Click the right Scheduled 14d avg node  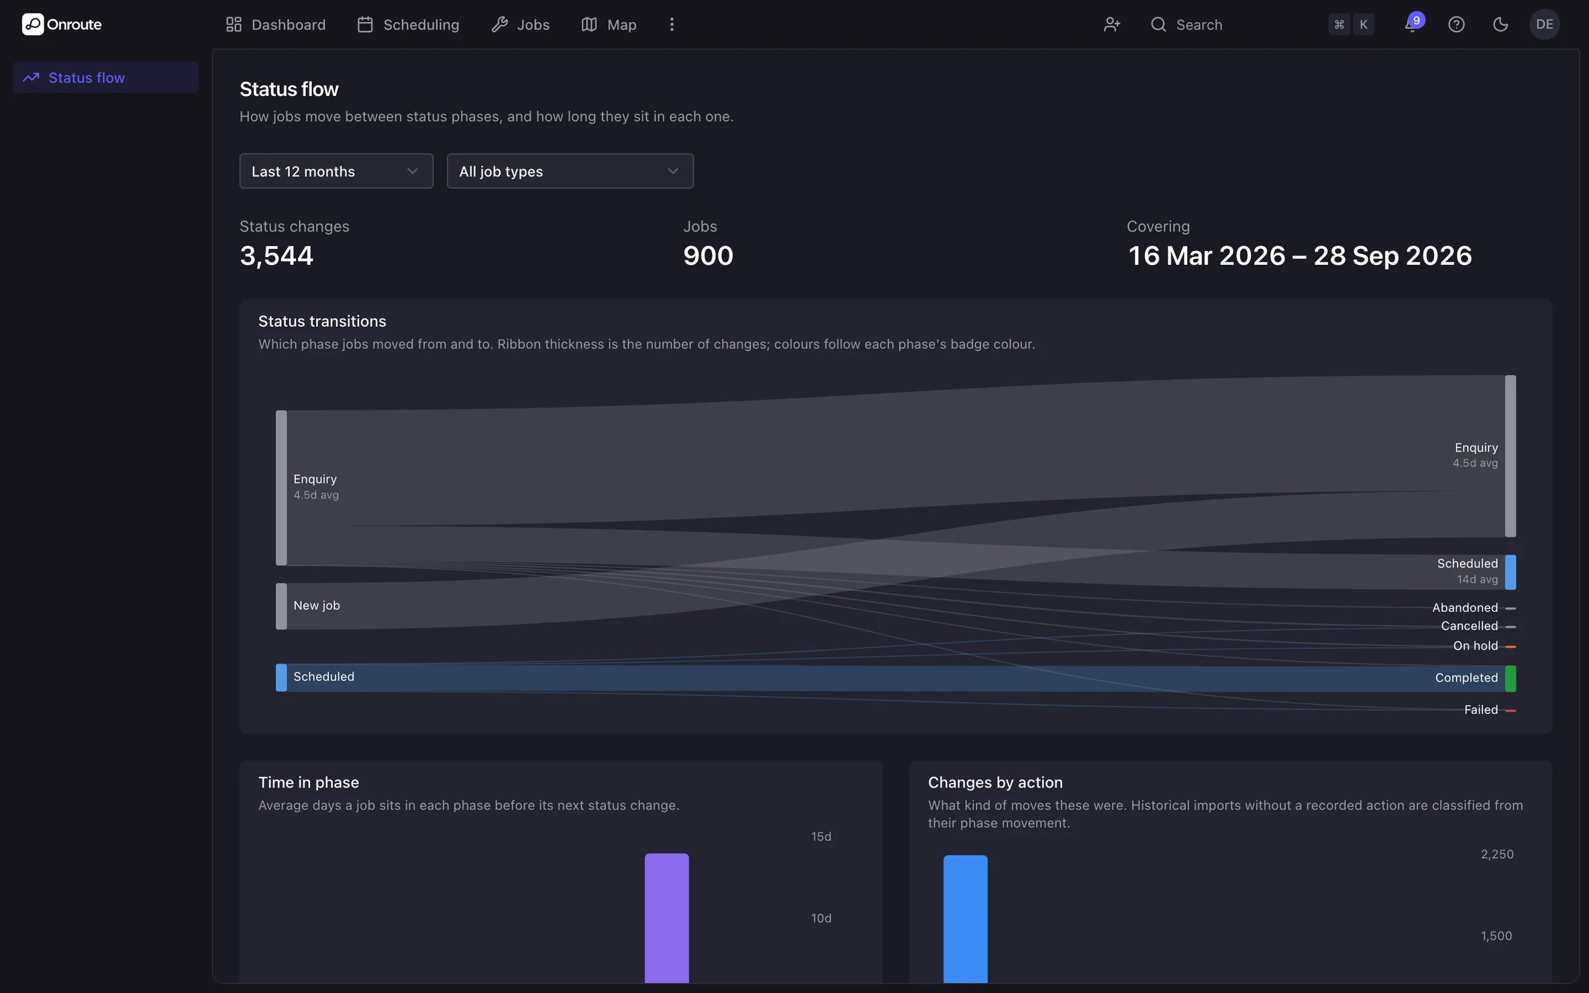[x=1510, y=572]
